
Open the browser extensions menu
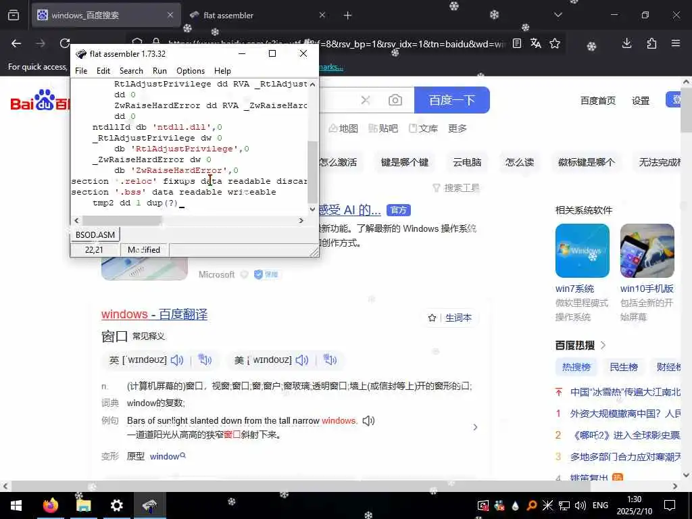point(651,43)
